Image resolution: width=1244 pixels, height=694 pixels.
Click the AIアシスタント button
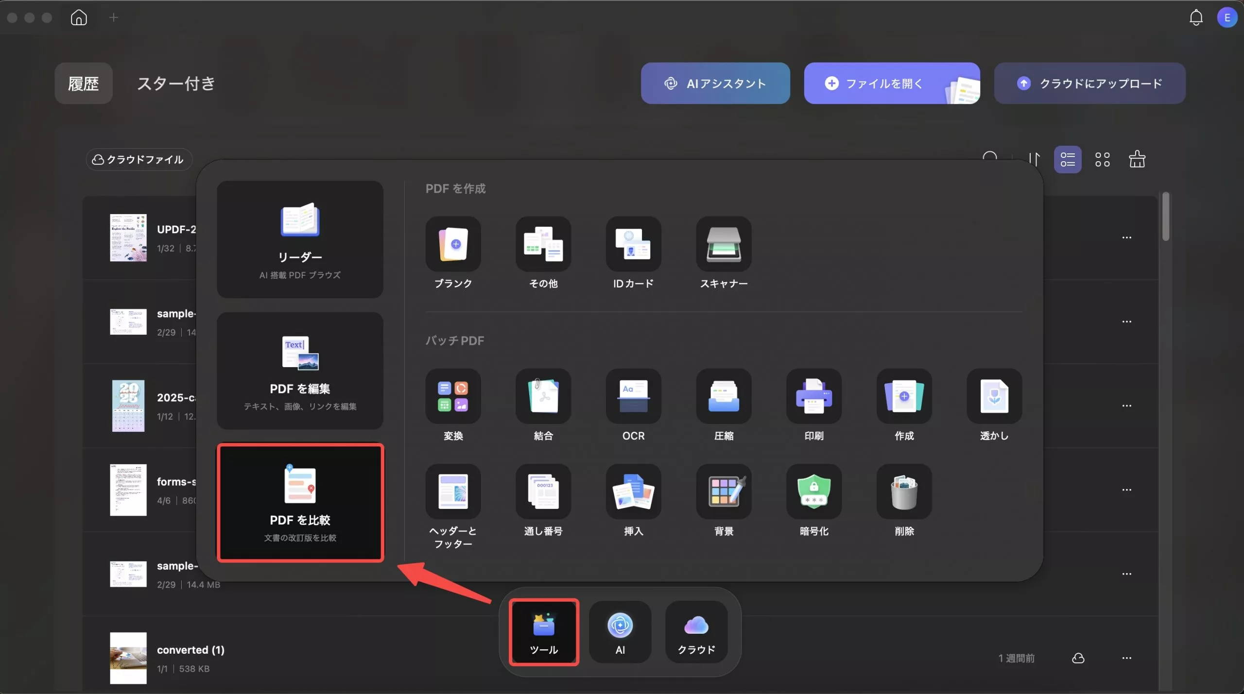tap(715, 83)
